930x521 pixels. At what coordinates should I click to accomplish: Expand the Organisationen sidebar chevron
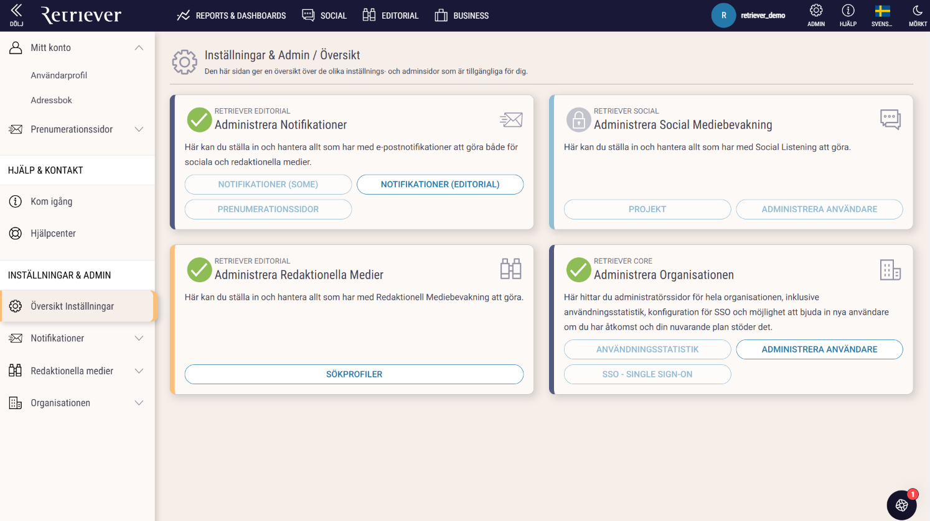(139, 403)
